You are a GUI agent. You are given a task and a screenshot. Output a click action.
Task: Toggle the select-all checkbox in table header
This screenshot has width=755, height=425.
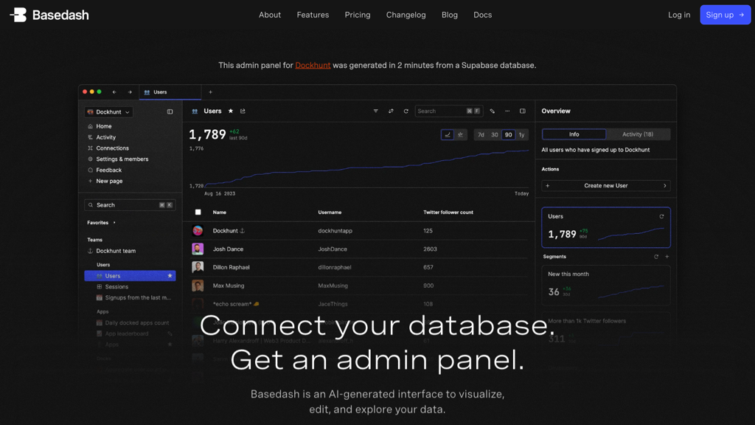click(198, 212)
